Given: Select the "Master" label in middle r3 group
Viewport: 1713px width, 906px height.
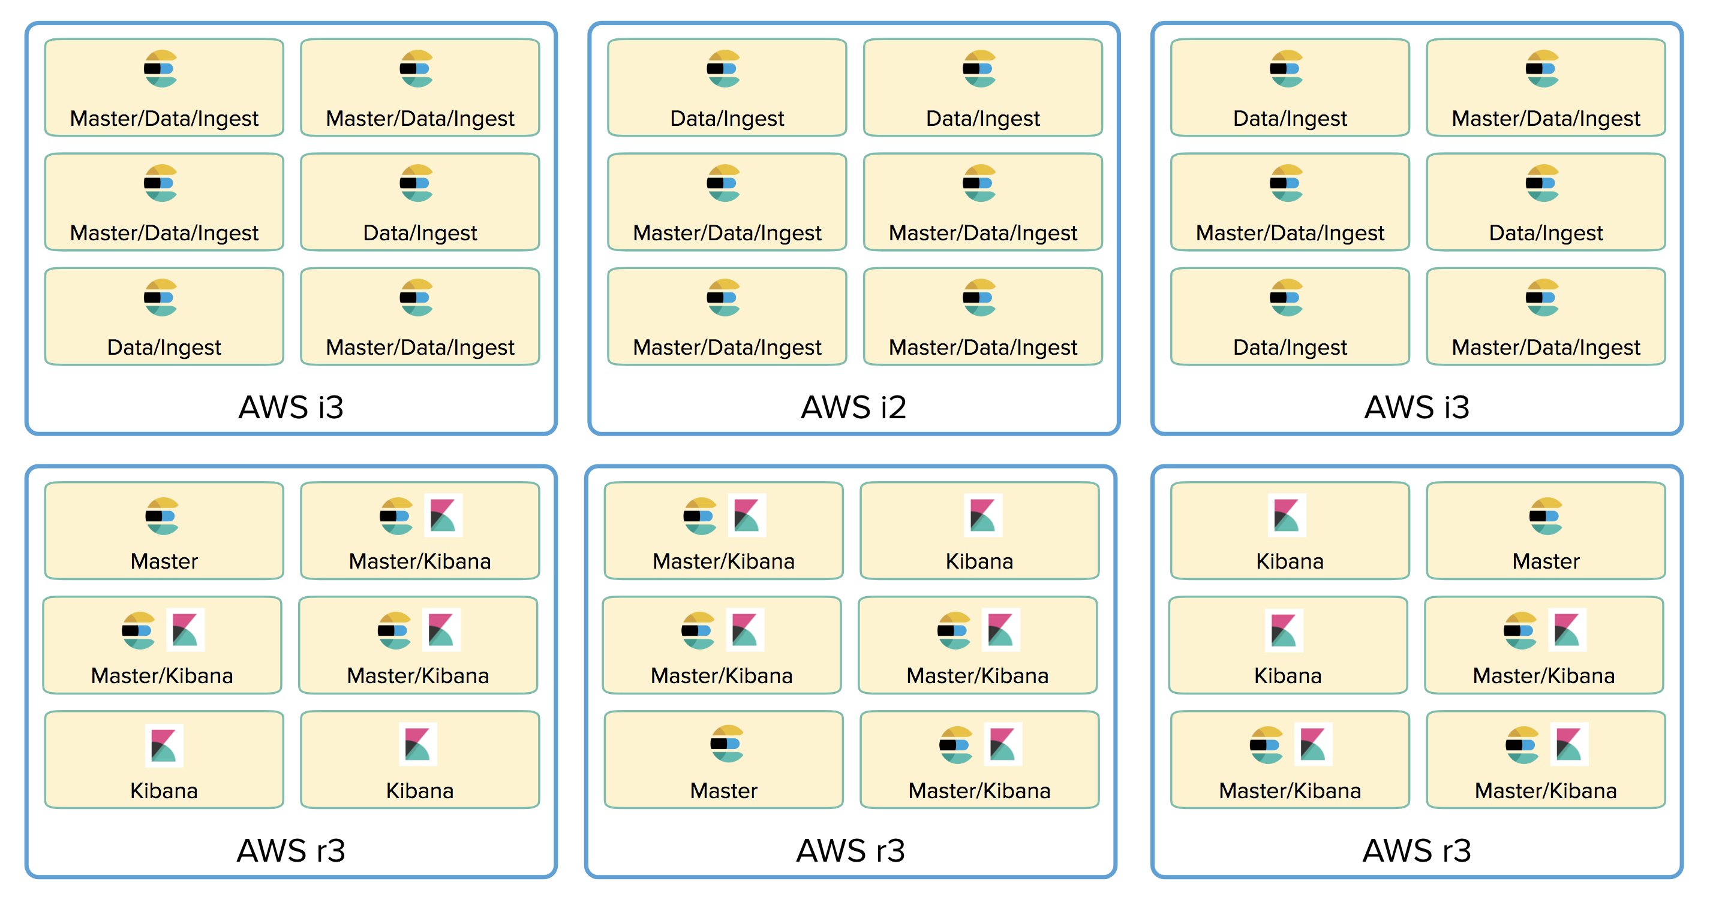Looking at the screenshot, I should (723, 790).
